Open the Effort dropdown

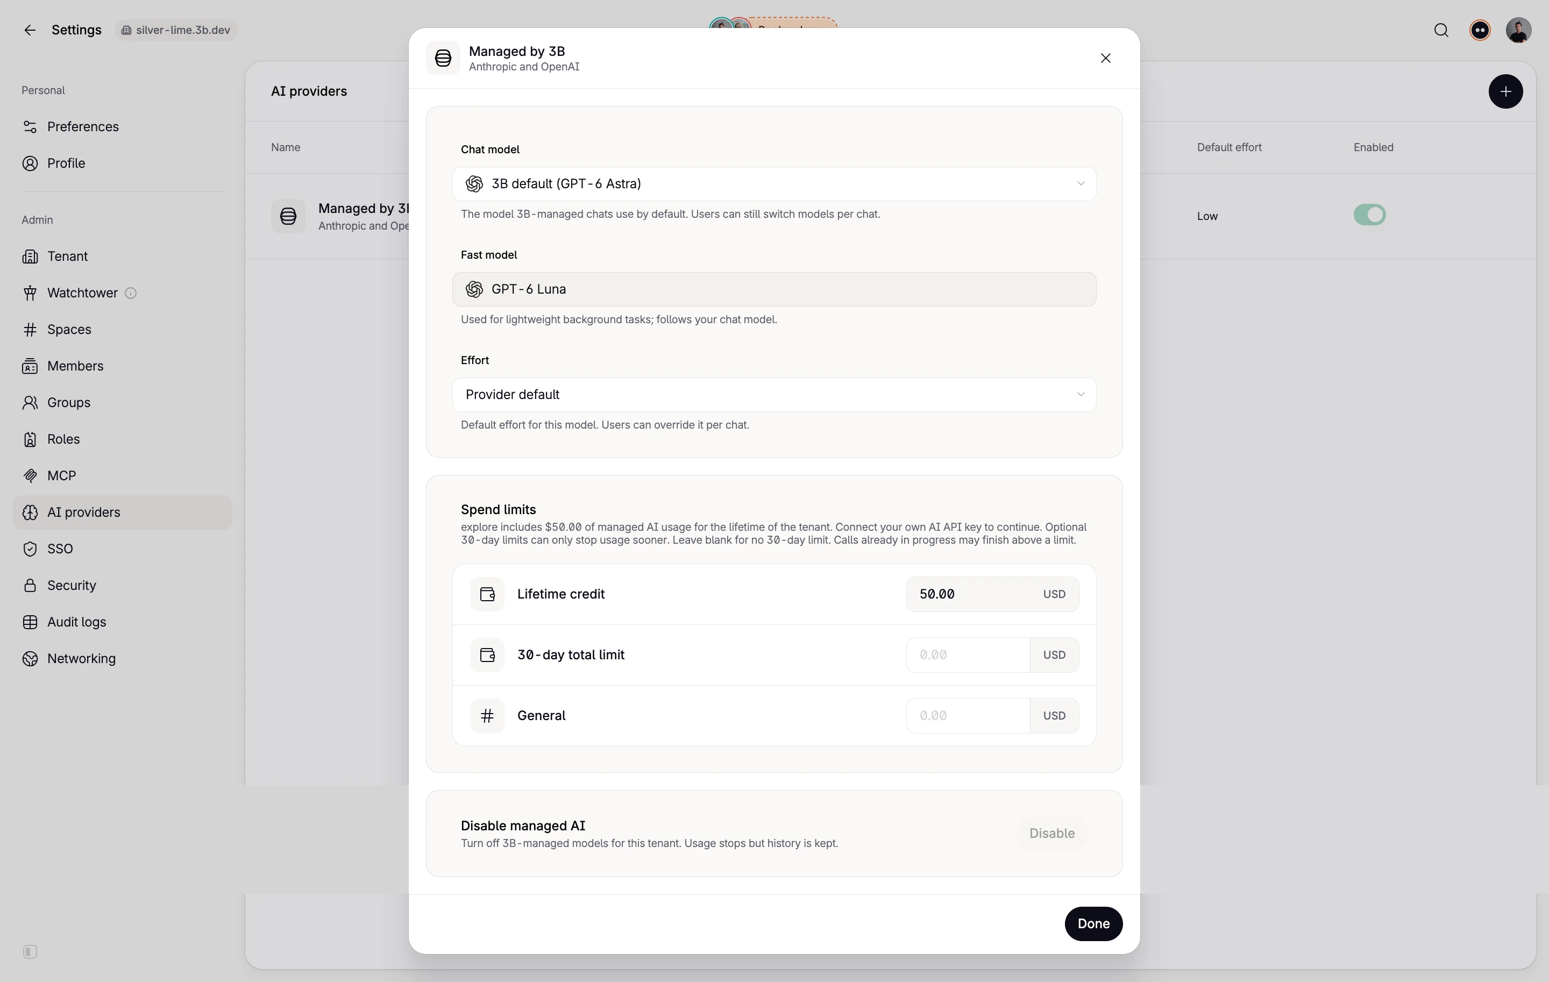pos(774,395)
